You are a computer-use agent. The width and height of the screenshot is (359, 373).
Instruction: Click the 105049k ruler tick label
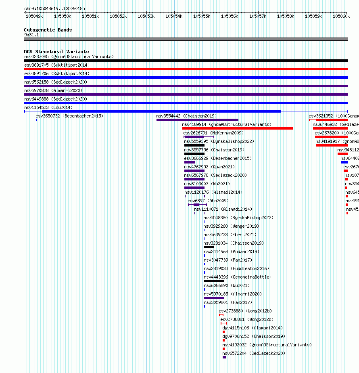pyautogui.click(x=34, y=16)
